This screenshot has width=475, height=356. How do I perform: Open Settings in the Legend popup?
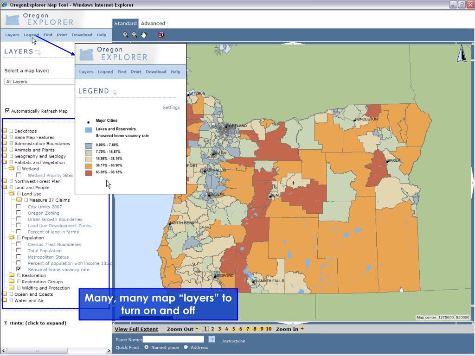[171, 108]
